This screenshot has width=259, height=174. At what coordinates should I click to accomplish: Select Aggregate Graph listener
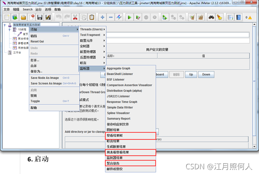pyautogui.click(x=130, y=68)
